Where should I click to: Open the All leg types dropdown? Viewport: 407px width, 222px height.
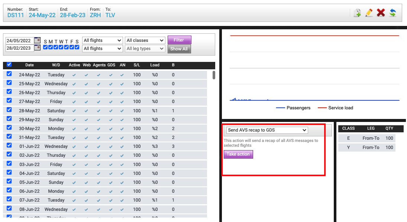145,49
